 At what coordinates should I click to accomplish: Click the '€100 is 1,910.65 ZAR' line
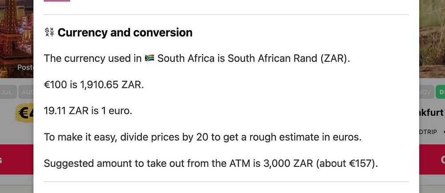pos(94,85)
